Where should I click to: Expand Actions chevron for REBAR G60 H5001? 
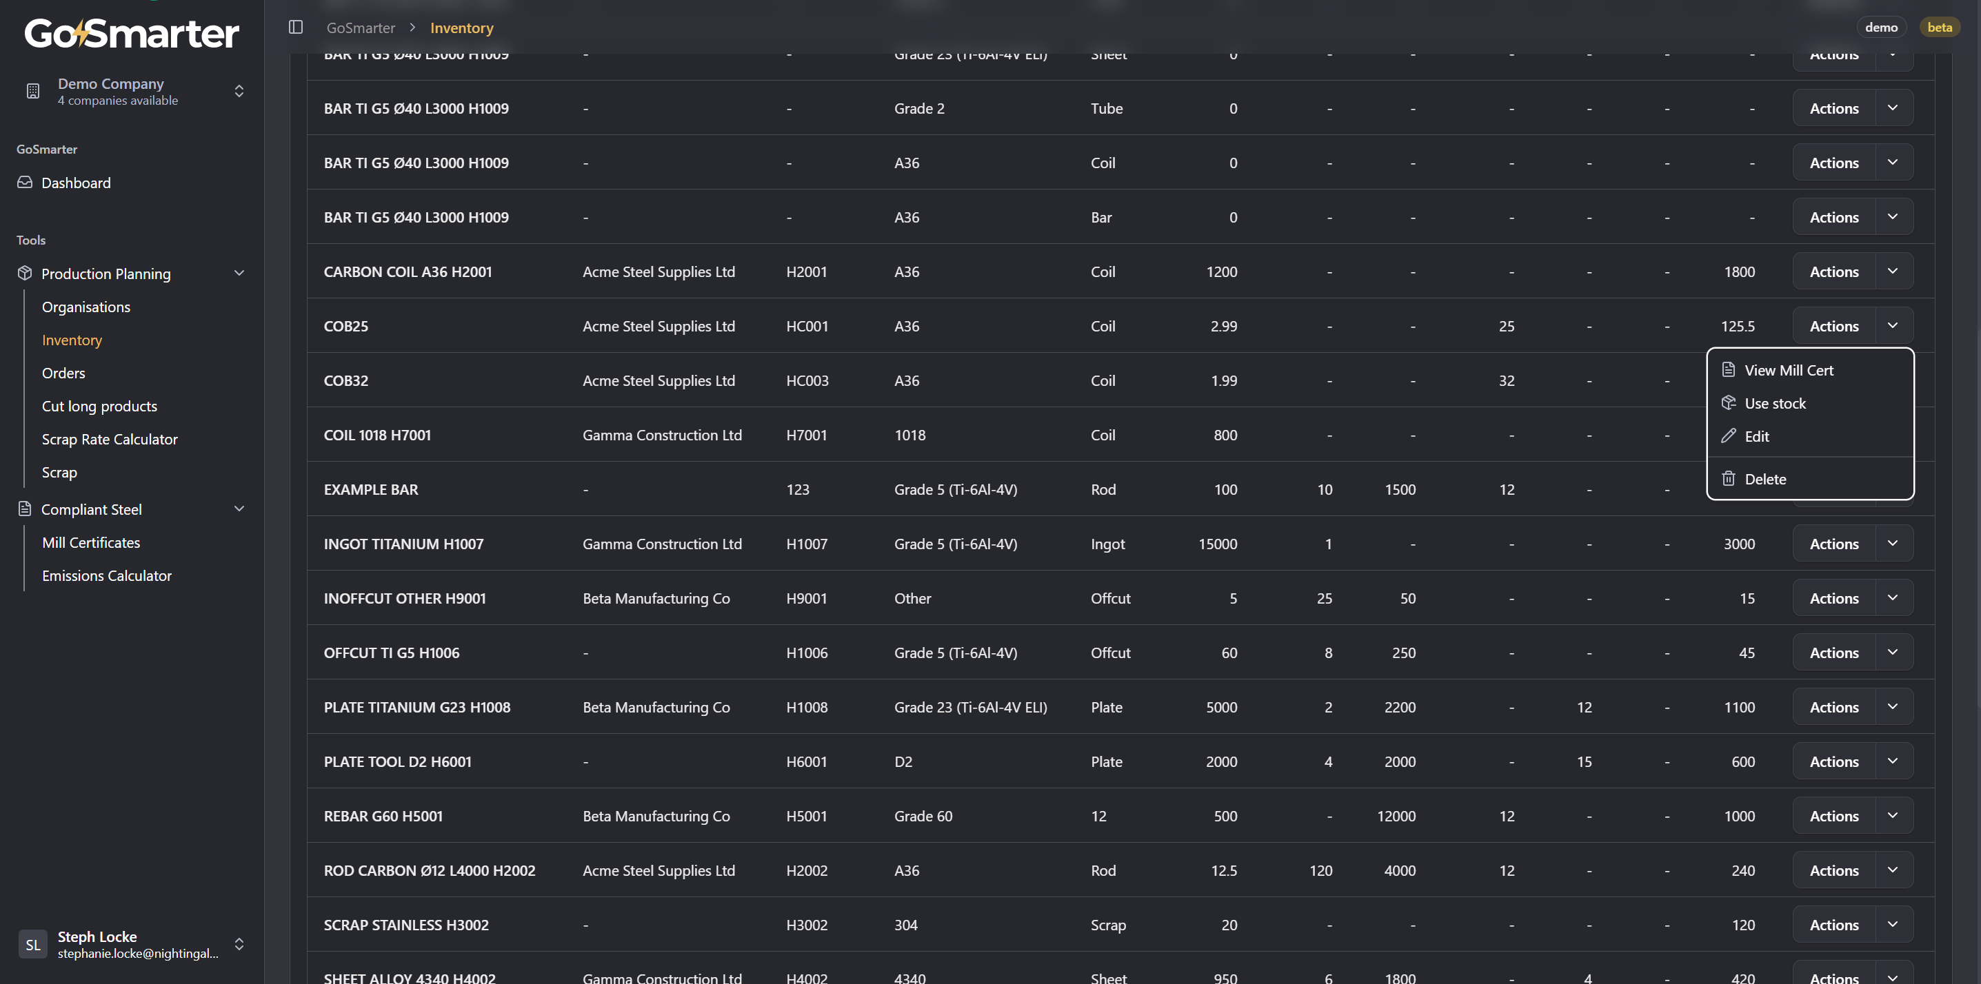[1893, 816]
